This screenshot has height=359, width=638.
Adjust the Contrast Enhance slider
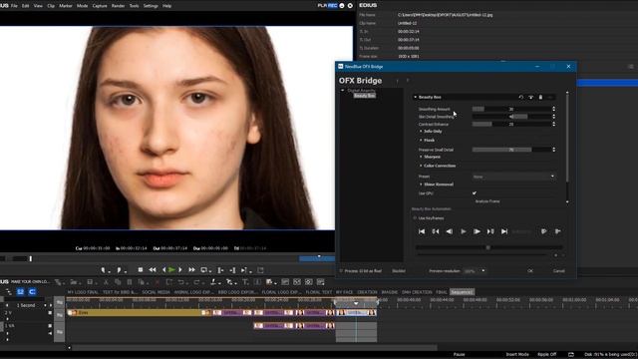[x=511, y=124]
